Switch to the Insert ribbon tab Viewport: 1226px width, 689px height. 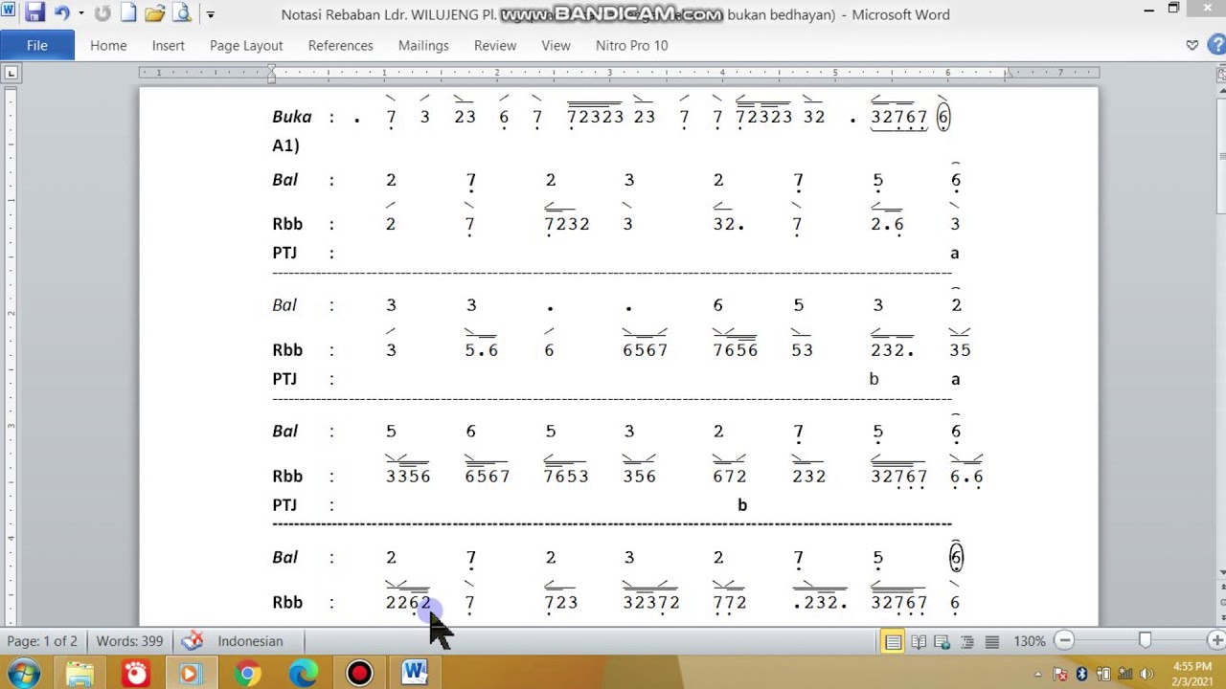[x=168, y=45]
